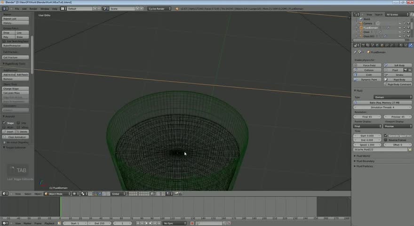Click the pivot point selector icon
The width and height of the screenshot is (414, 226).
click(x=83, y=194)
